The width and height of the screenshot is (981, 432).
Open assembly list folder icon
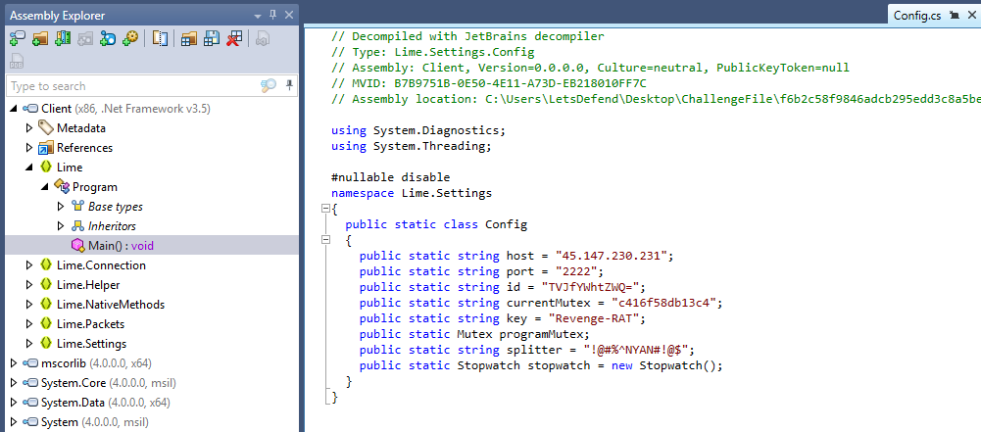pyautogui.click(x=189, y=39)
